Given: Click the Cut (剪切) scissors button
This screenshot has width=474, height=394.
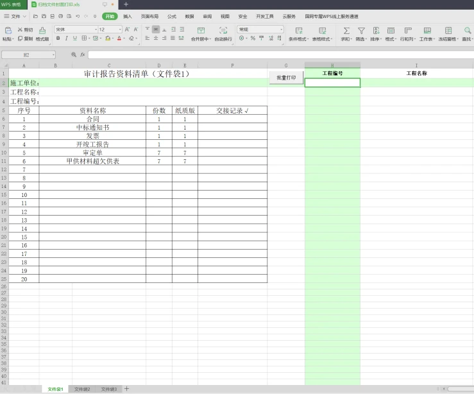Looking at the screenshot, I should 25,30.
